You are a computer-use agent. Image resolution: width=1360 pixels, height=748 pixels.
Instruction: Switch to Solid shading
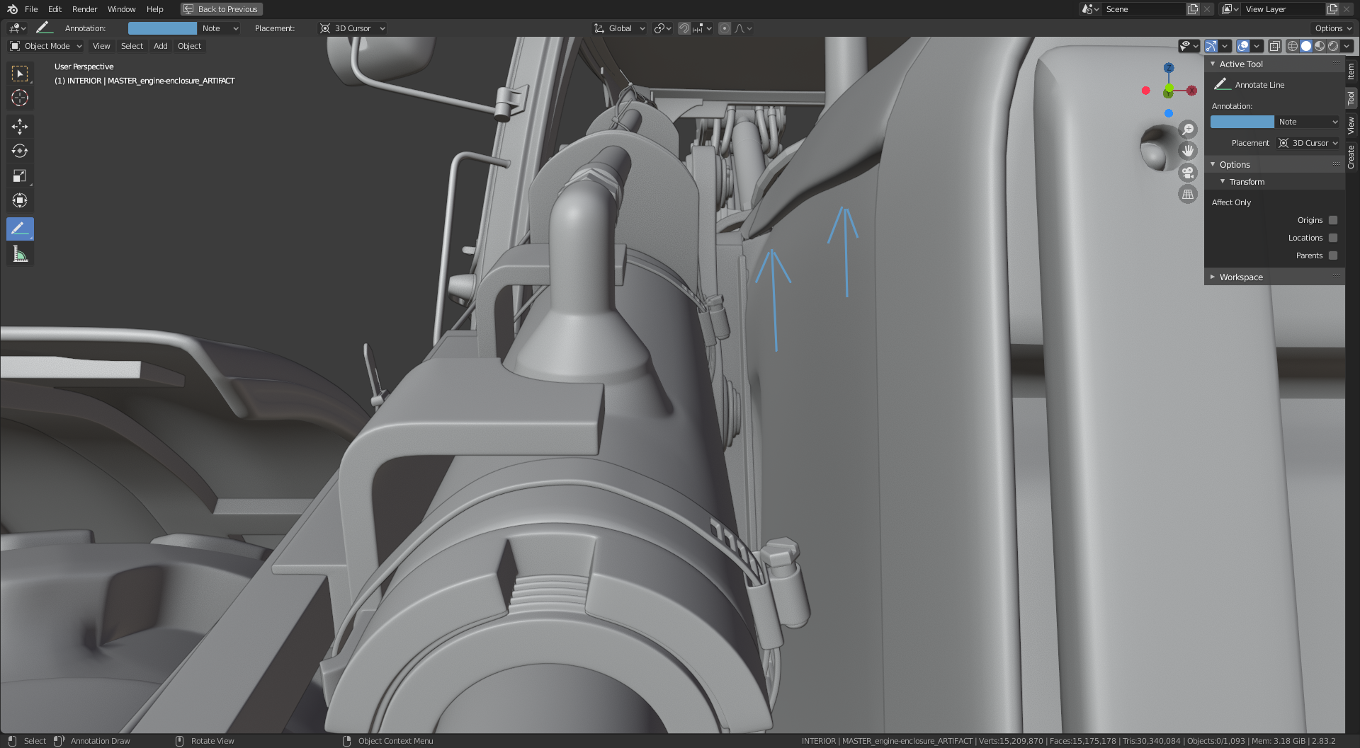coord(1306,46)
